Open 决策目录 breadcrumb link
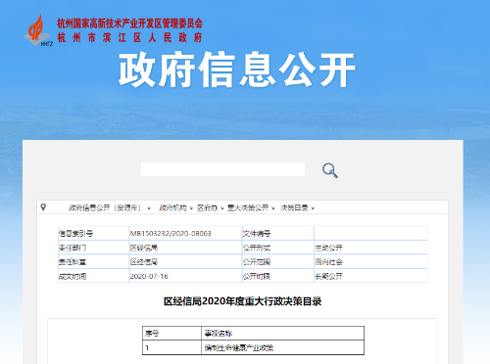This screenshot has height=364, width=490. (x=294, y=207)
